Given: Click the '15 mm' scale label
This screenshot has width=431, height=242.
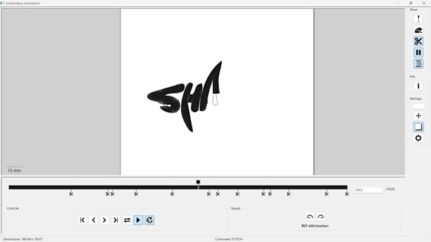Looking at the screenshot, I should click(14, 171).
